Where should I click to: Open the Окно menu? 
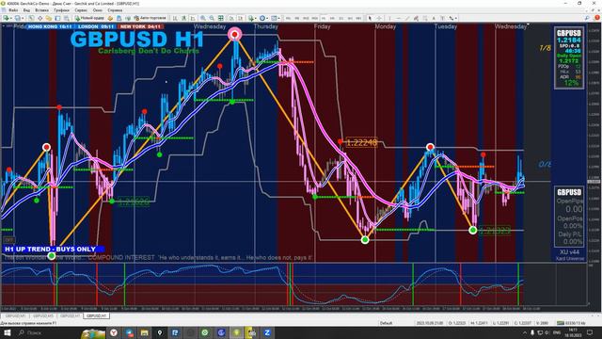coord(98,10)
